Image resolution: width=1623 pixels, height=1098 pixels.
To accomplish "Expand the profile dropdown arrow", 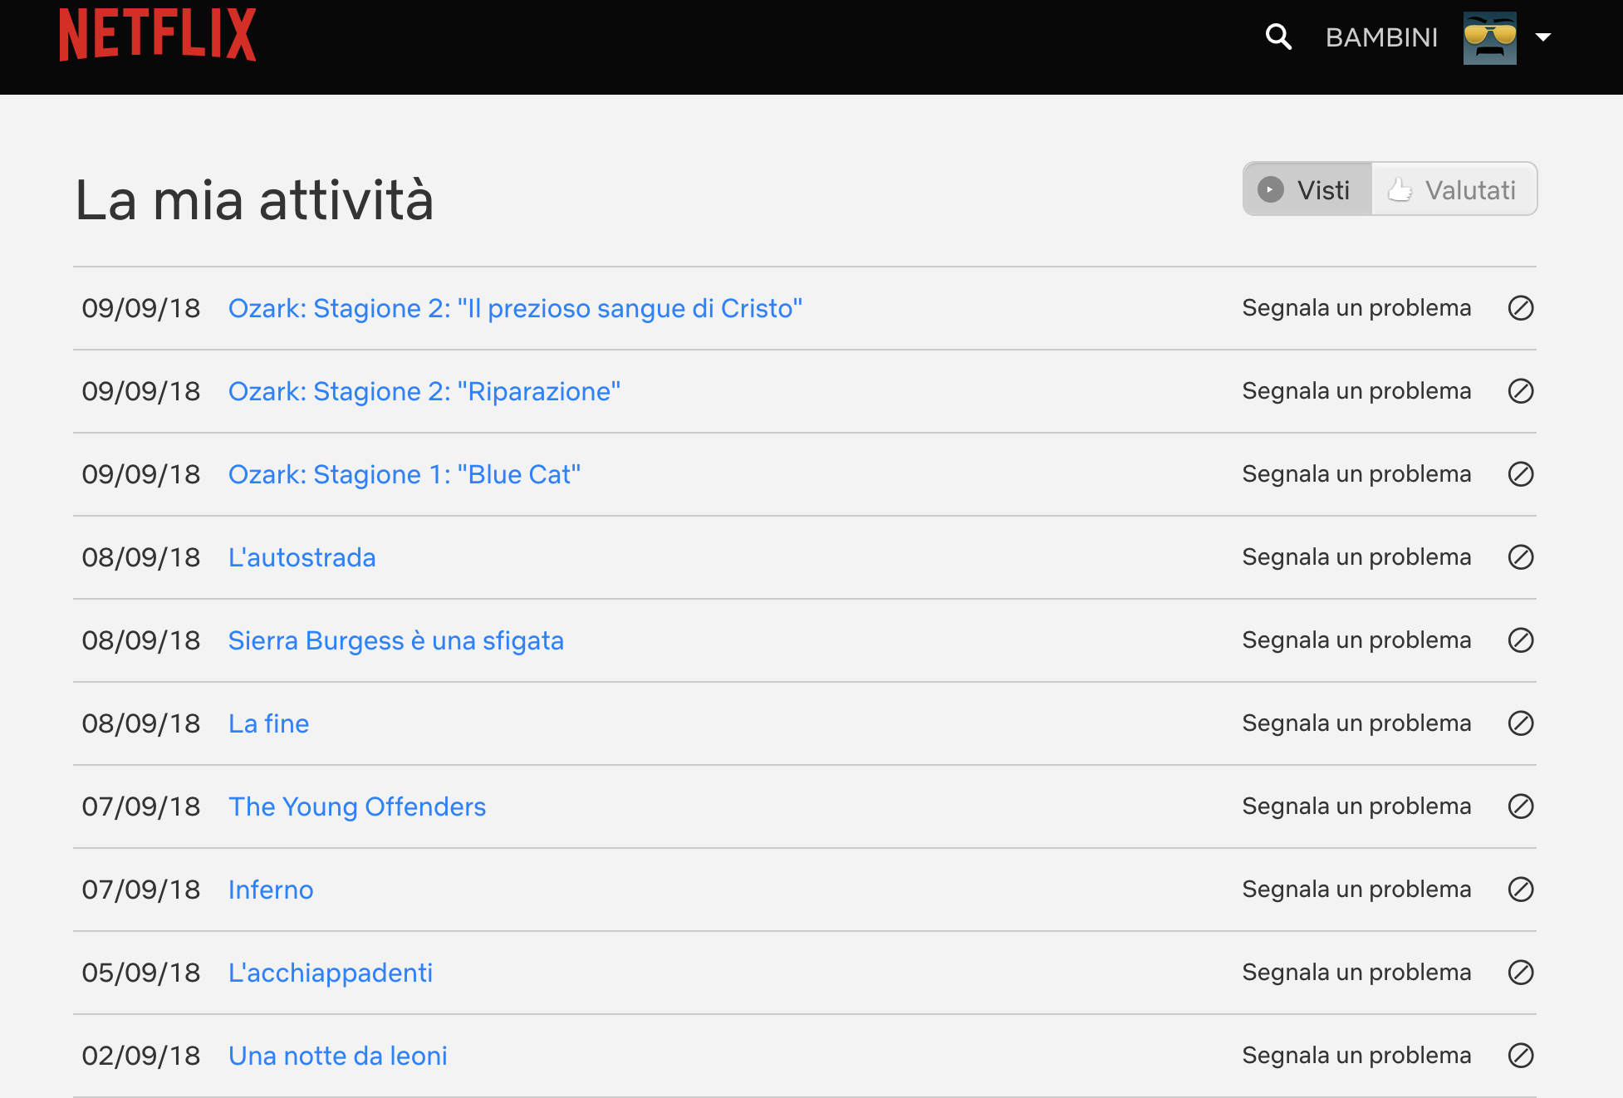I will coord(1543,37).
